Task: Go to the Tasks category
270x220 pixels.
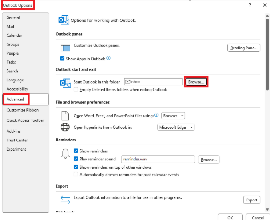Action: point(11,62)
